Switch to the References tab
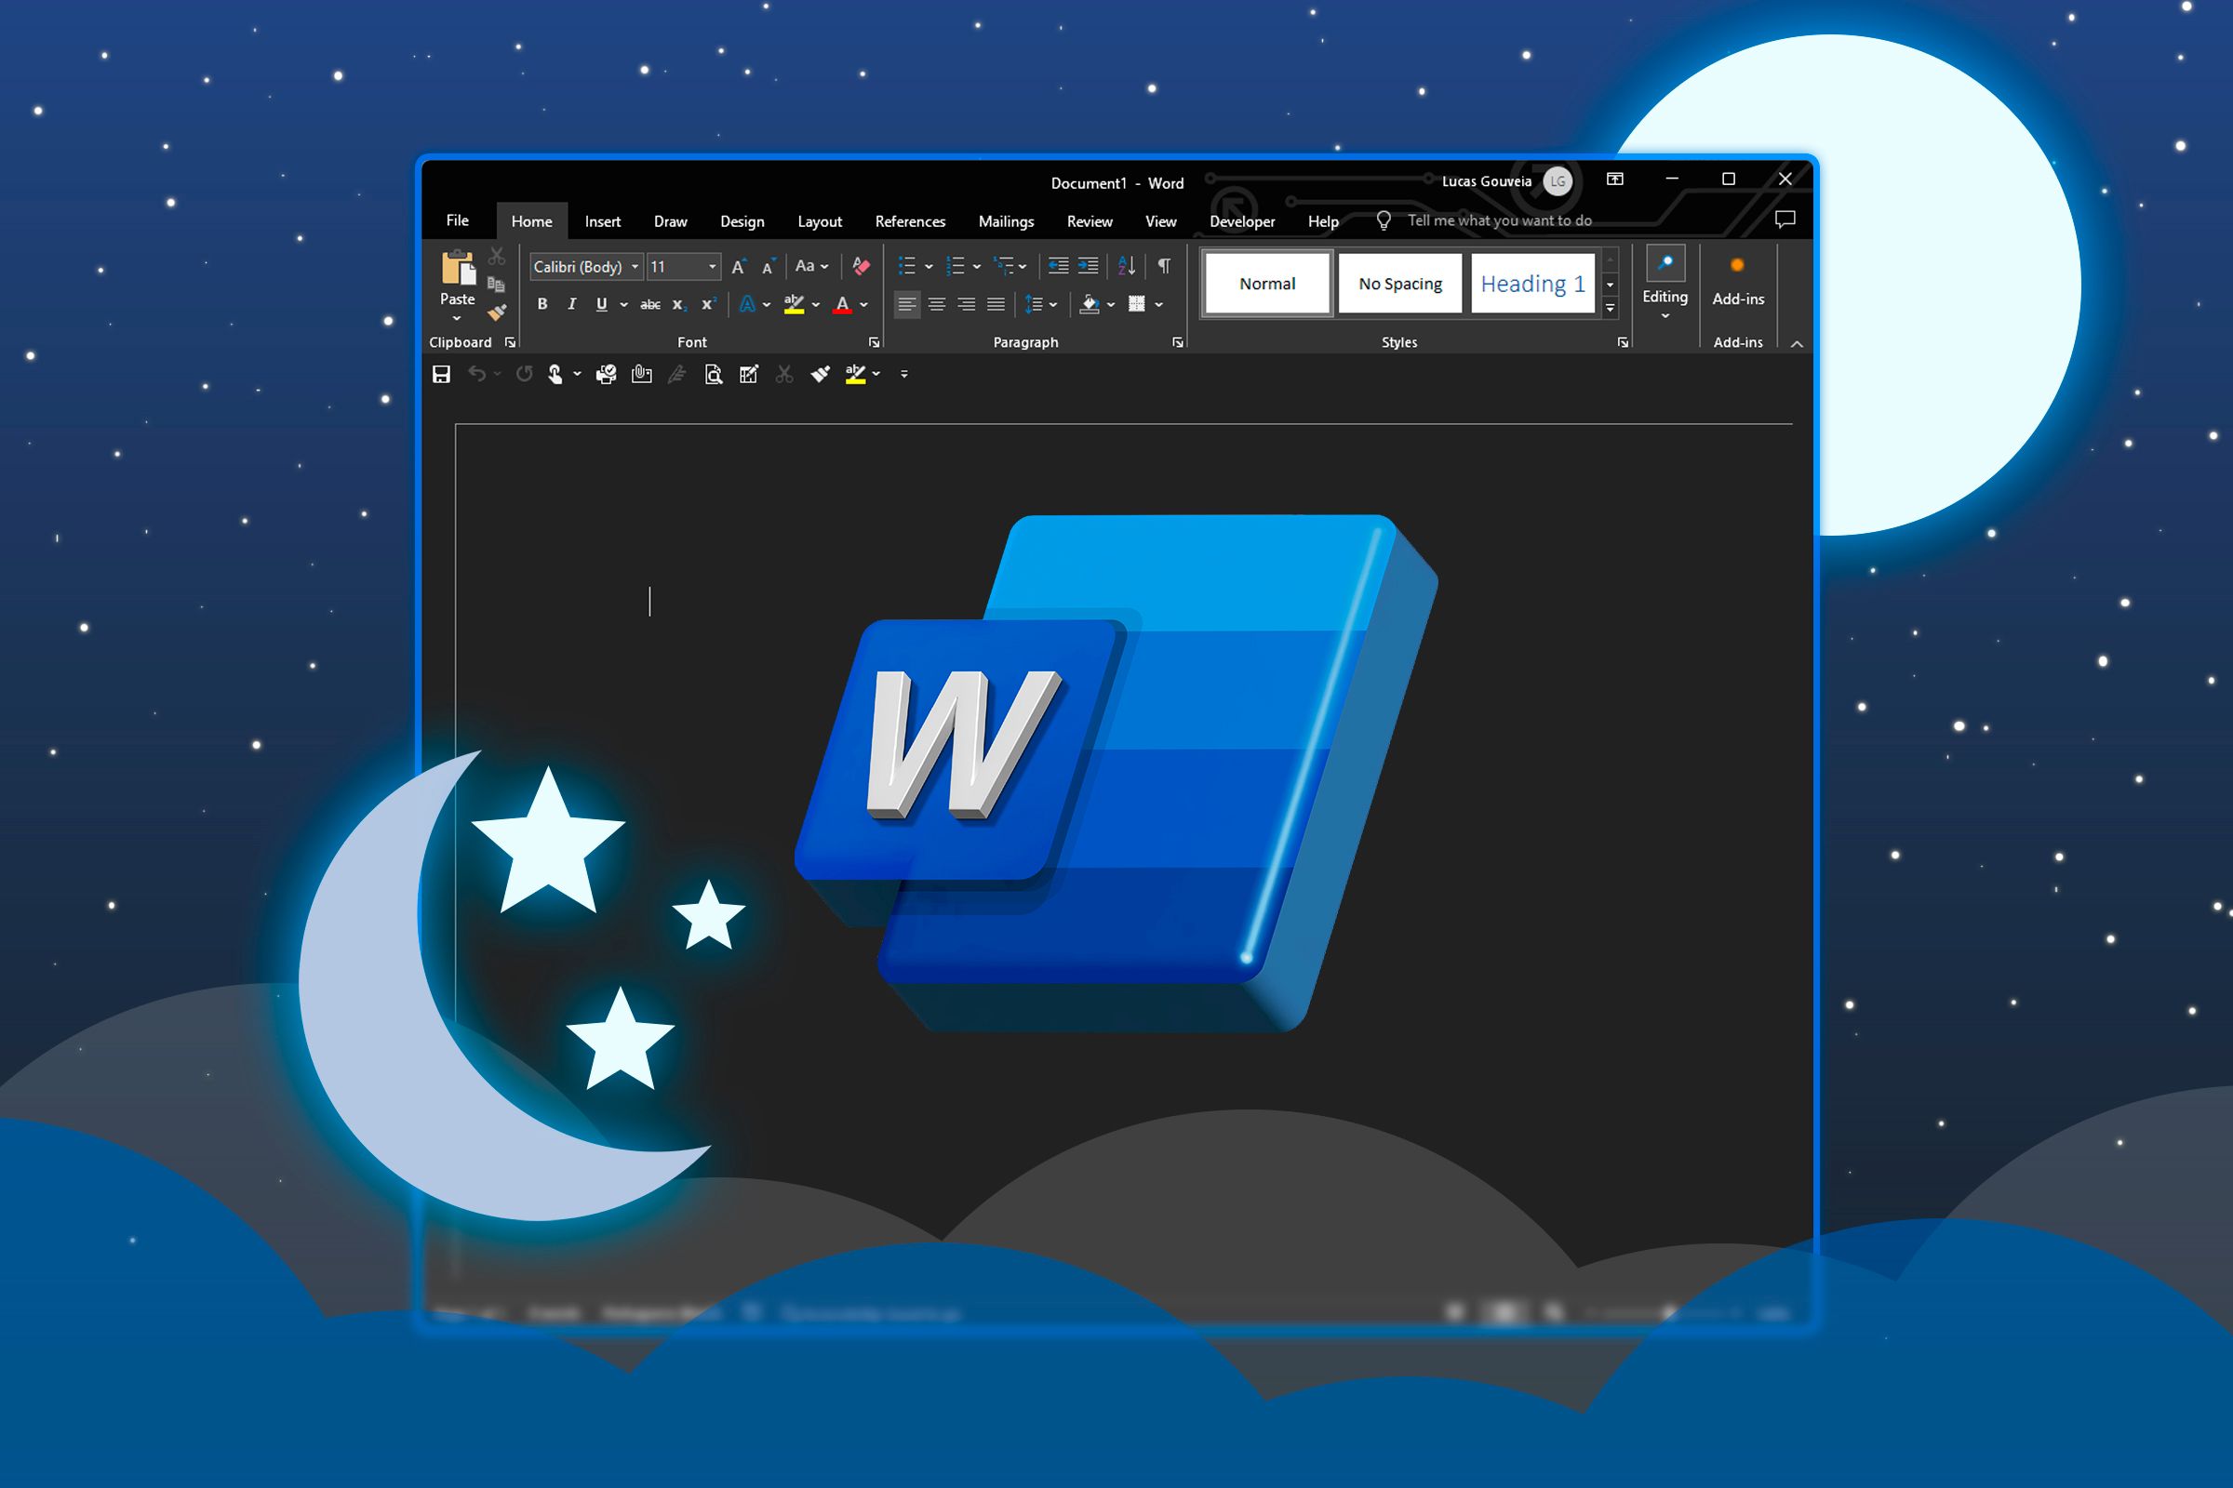This screenshot has height=1488, width=2233. click(911, 221)
